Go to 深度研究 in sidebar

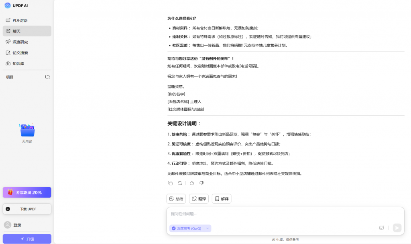pyautogui.click(x=20, y=42)
